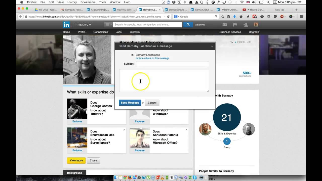The image size is (322, 181).
Task: Click the LinkedIn logo icon
Action: 66,25
